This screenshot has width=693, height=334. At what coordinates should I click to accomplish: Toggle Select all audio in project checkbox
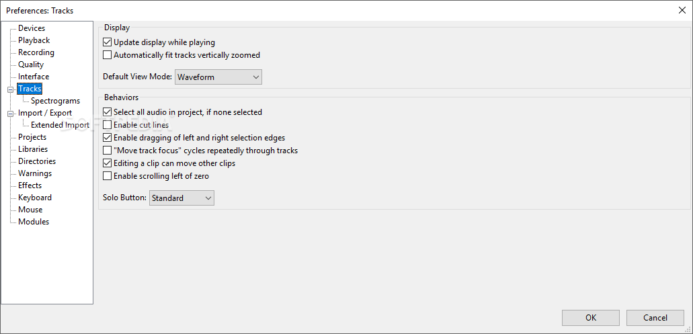pyautogui.click(x=107, y=112)
